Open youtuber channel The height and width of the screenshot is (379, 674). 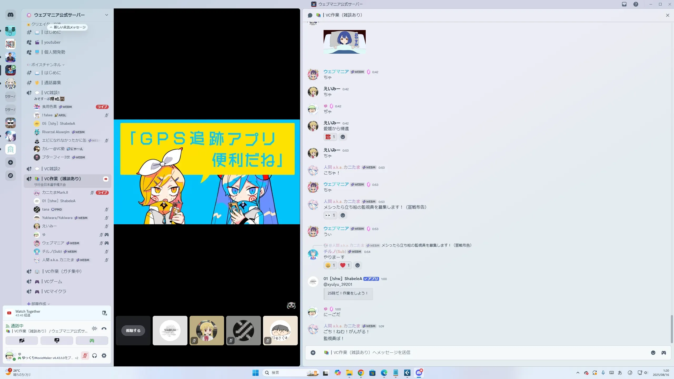(x=52, y=42)
